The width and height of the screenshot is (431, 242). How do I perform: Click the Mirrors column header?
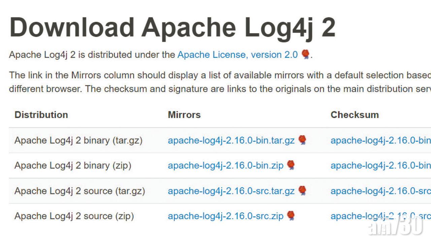tap(184, 115)
